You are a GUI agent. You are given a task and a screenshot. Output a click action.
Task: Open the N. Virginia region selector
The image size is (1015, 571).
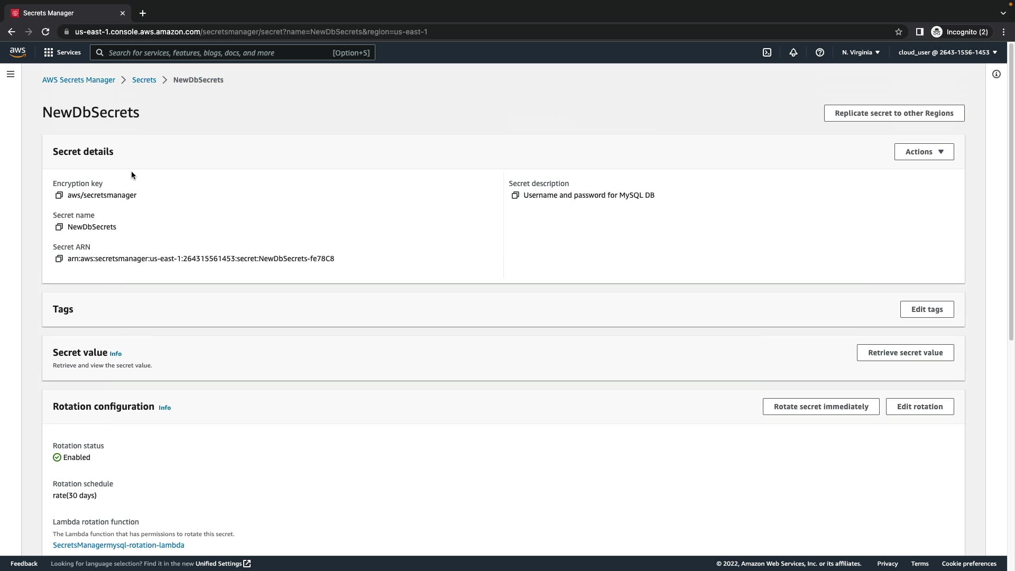[861, 53]
